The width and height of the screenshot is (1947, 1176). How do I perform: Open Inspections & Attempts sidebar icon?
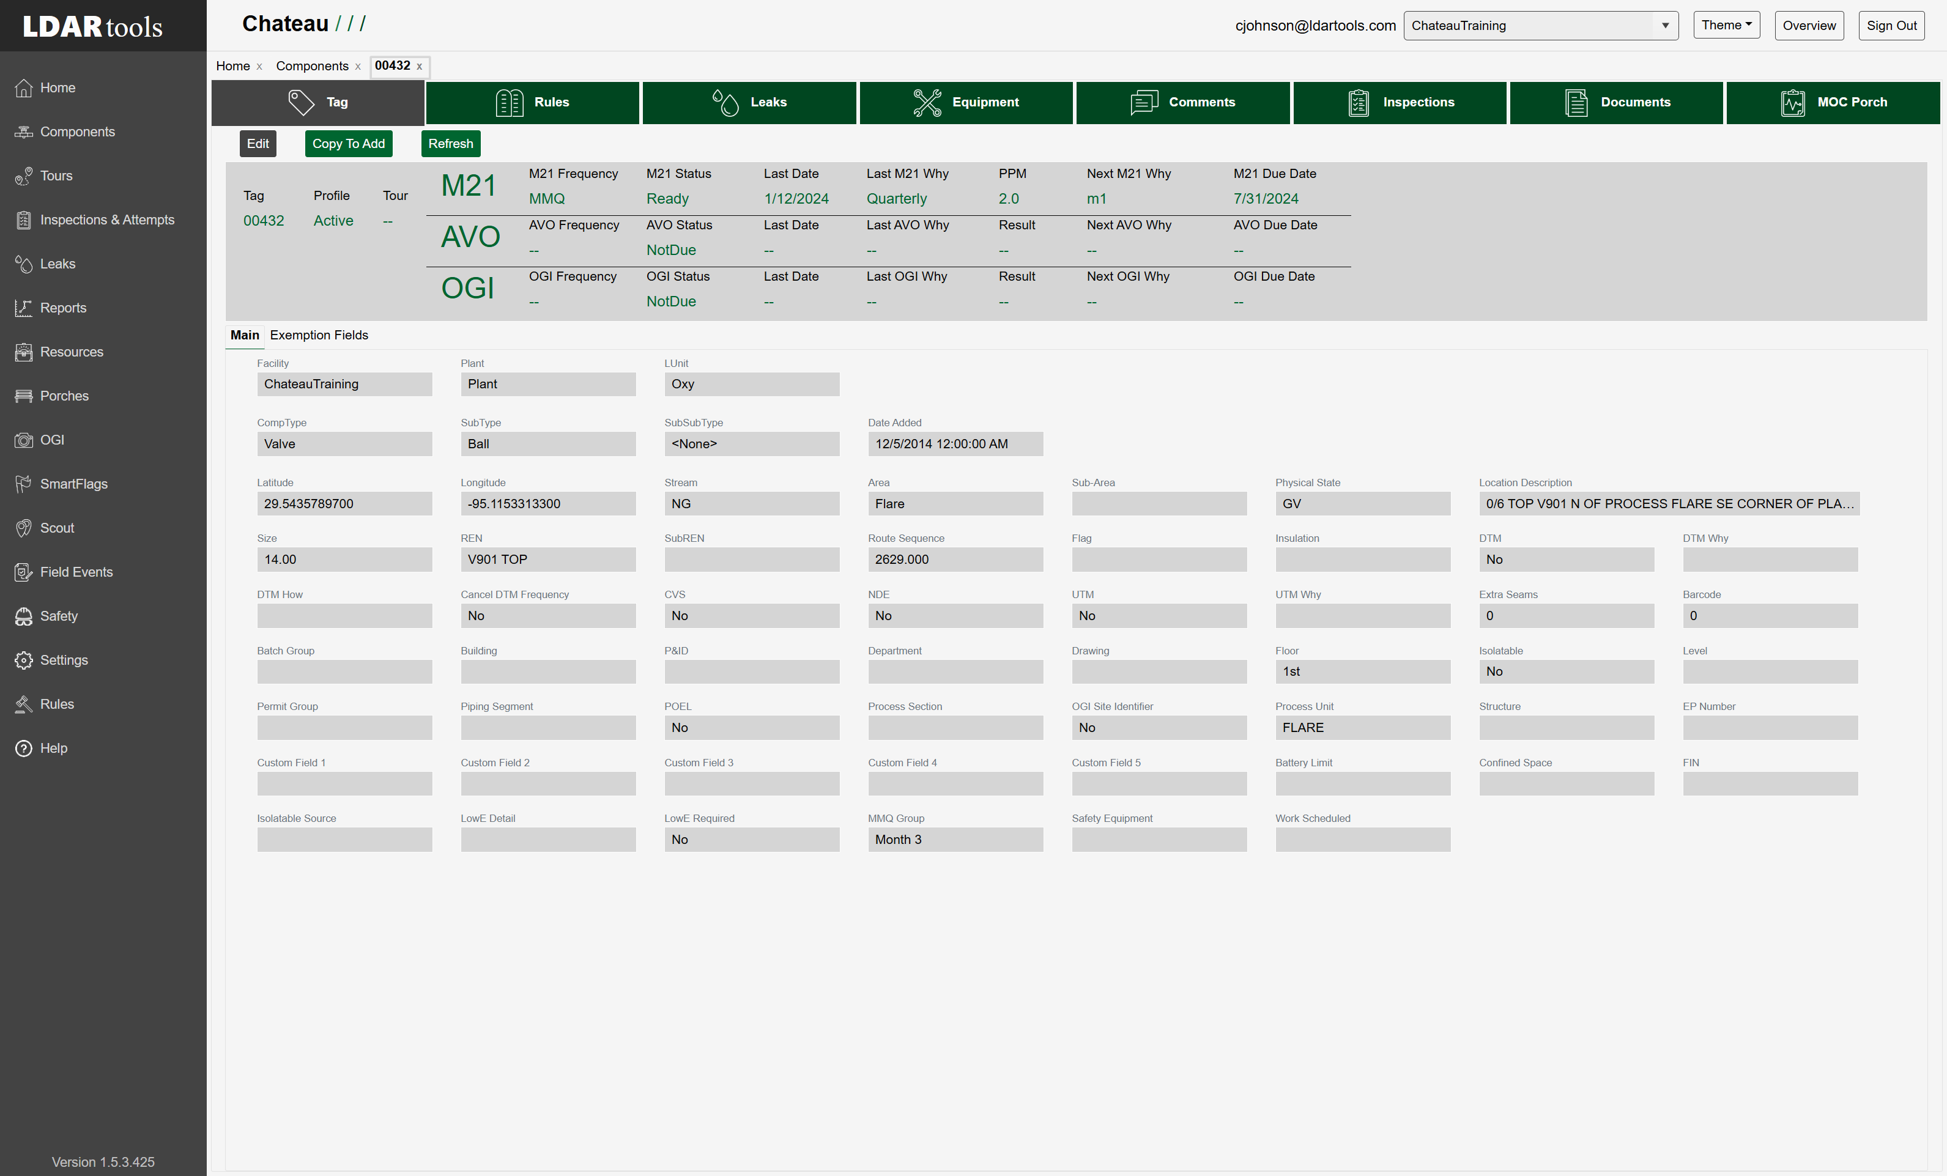click(x=24, y=220)
